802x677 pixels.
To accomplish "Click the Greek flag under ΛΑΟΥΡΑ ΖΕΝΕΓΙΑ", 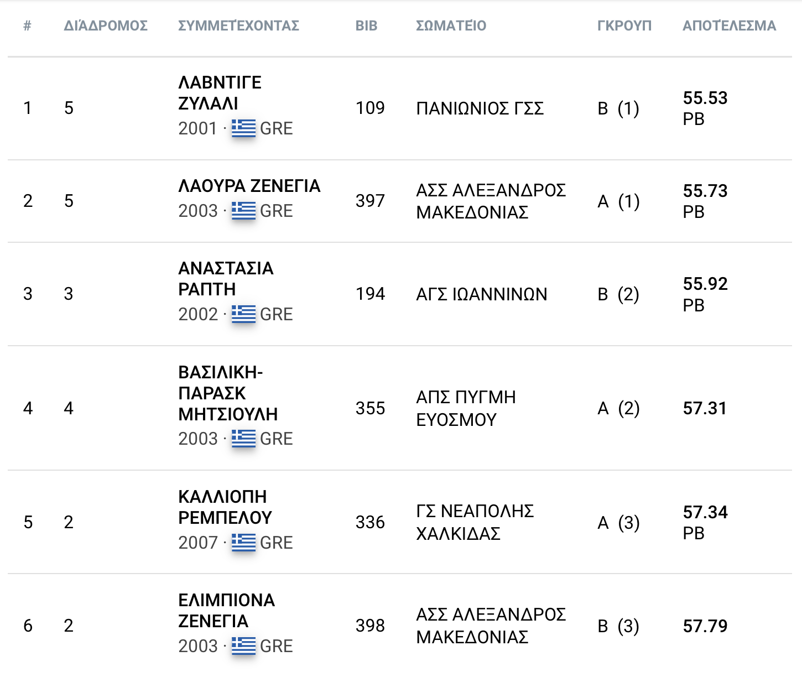I will pyautogui.click(x=243, y=211).
